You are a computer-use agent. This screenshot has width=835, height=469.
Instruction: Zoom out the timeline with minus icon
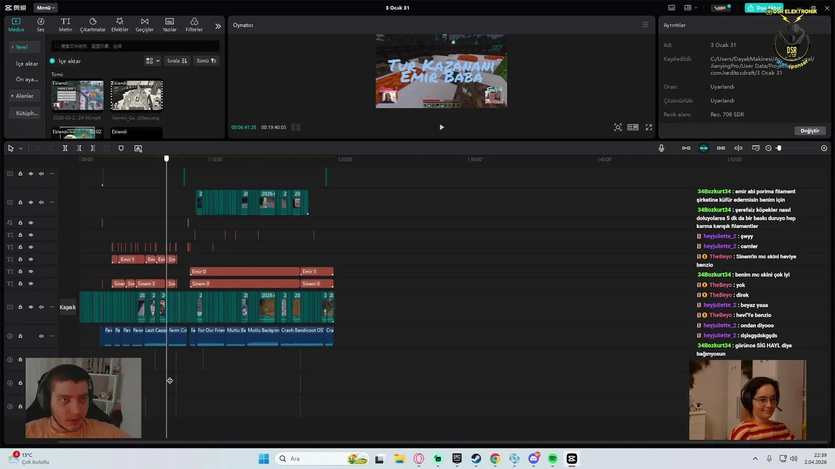tap(768, 149)
